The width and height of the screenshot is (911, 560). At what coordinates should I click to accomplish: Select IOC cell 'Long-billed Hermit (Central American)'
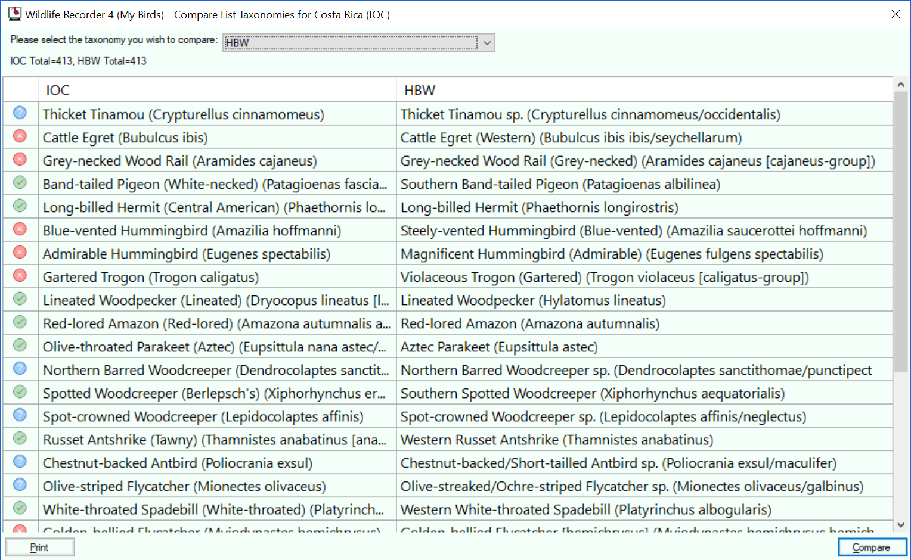(x=218, y=207)
